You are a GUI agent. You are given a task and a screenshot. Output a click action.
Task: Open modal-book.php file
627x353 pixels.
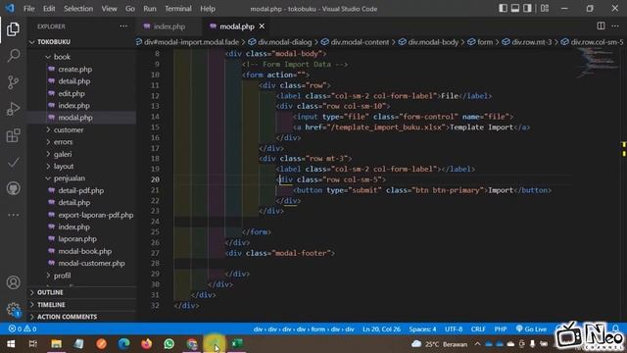click(x=85, y=251)
